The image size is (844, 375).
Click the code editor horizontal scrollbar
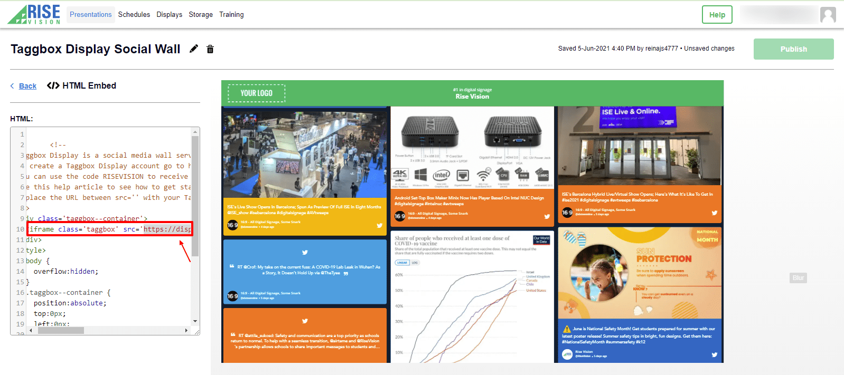[61, 331]
